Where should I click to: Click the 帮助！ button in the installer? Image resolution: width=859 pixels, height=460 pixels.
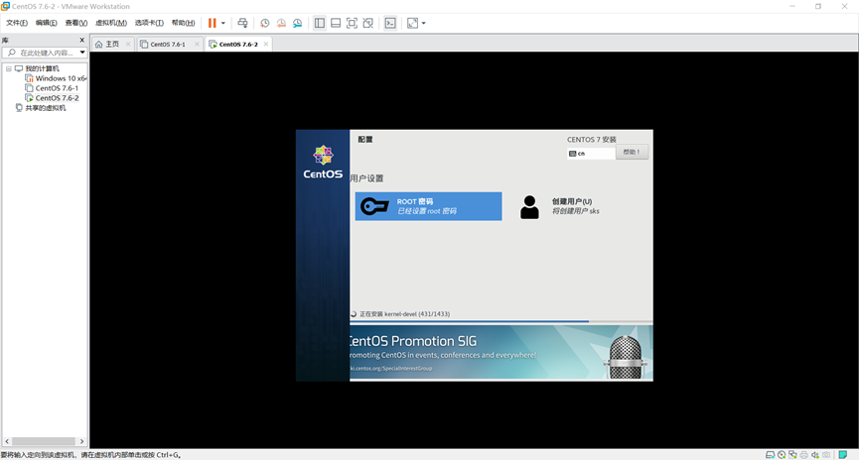click(x=632, y=152)
